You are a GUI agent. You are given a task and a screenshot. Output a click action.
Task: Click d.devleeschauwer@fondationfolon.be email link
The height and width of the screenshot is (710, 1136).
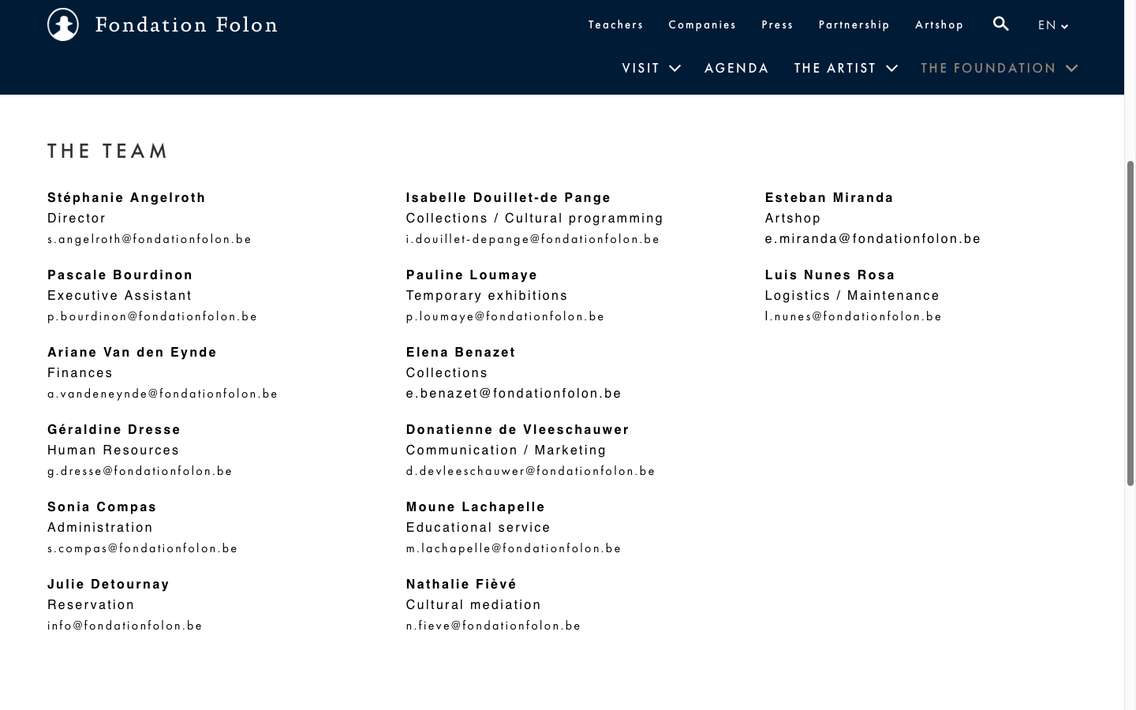(x=530, y=471)
